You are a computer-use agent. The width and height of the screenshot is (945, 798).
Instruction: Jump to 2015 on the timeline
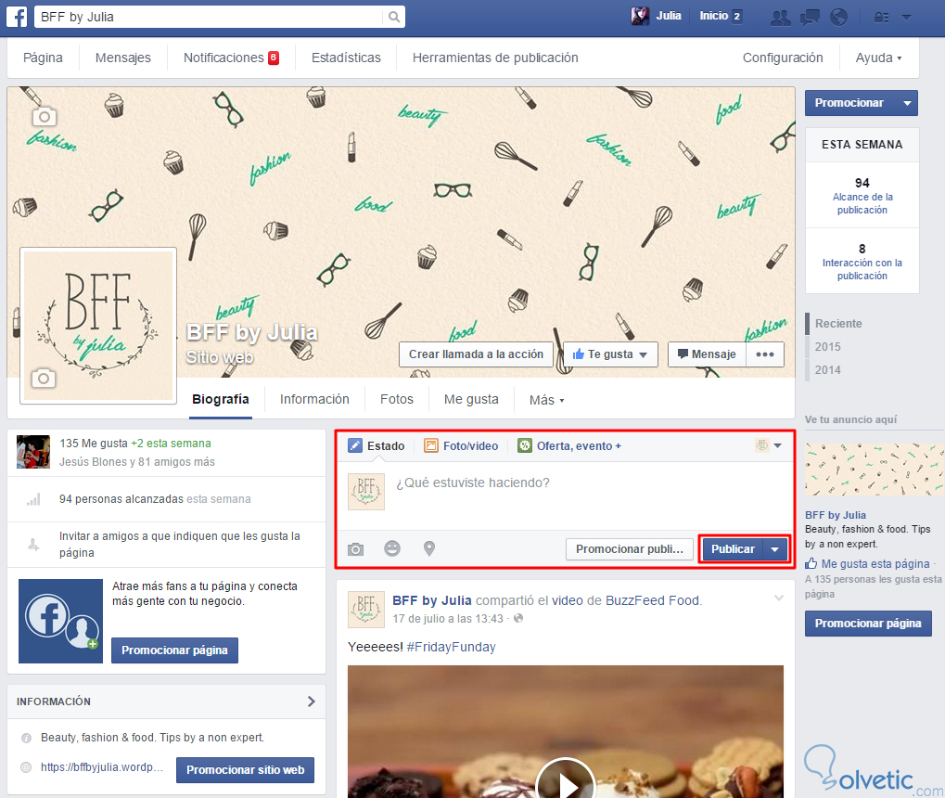(x=827, y=347)
